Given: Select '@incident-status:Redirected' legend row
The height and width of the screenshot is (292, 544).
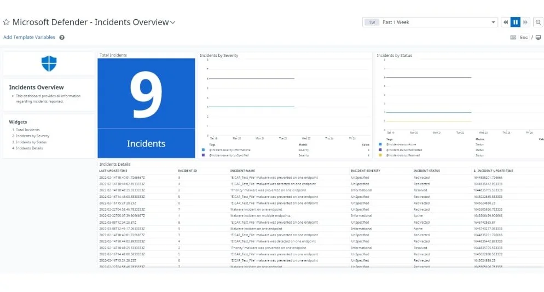Looking at the screenshot, I should [x=461, y=150].
